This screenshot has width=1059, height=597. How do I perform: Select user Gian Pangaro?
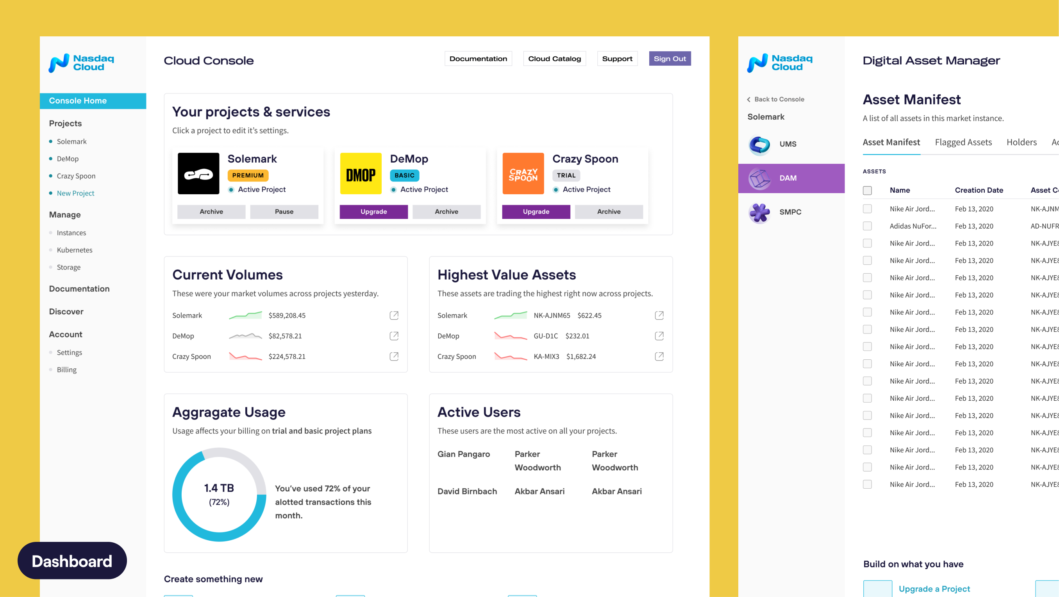coord(463,454)
